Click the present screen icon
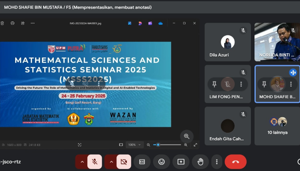The image size is (300, 171). pos(181,162)
